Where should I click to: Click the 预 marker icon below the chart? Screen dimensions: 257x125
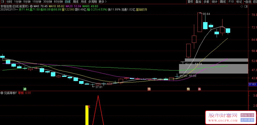point(149,89)
